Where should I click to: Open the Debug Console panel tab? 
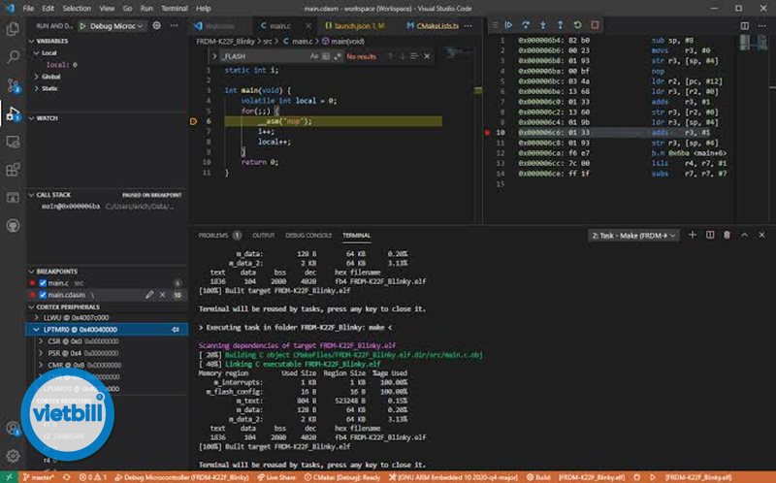coord(307,236)
